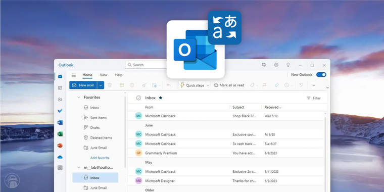
Task: Open the Quick steps dropdown arrow
Action: pos(208,85)
